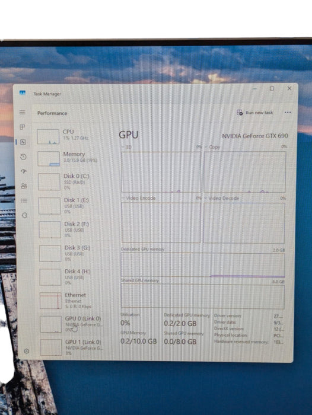Viewport: 312px width, 415px height.
Task: Click the DirectX version label
Action: coord(229,328)
